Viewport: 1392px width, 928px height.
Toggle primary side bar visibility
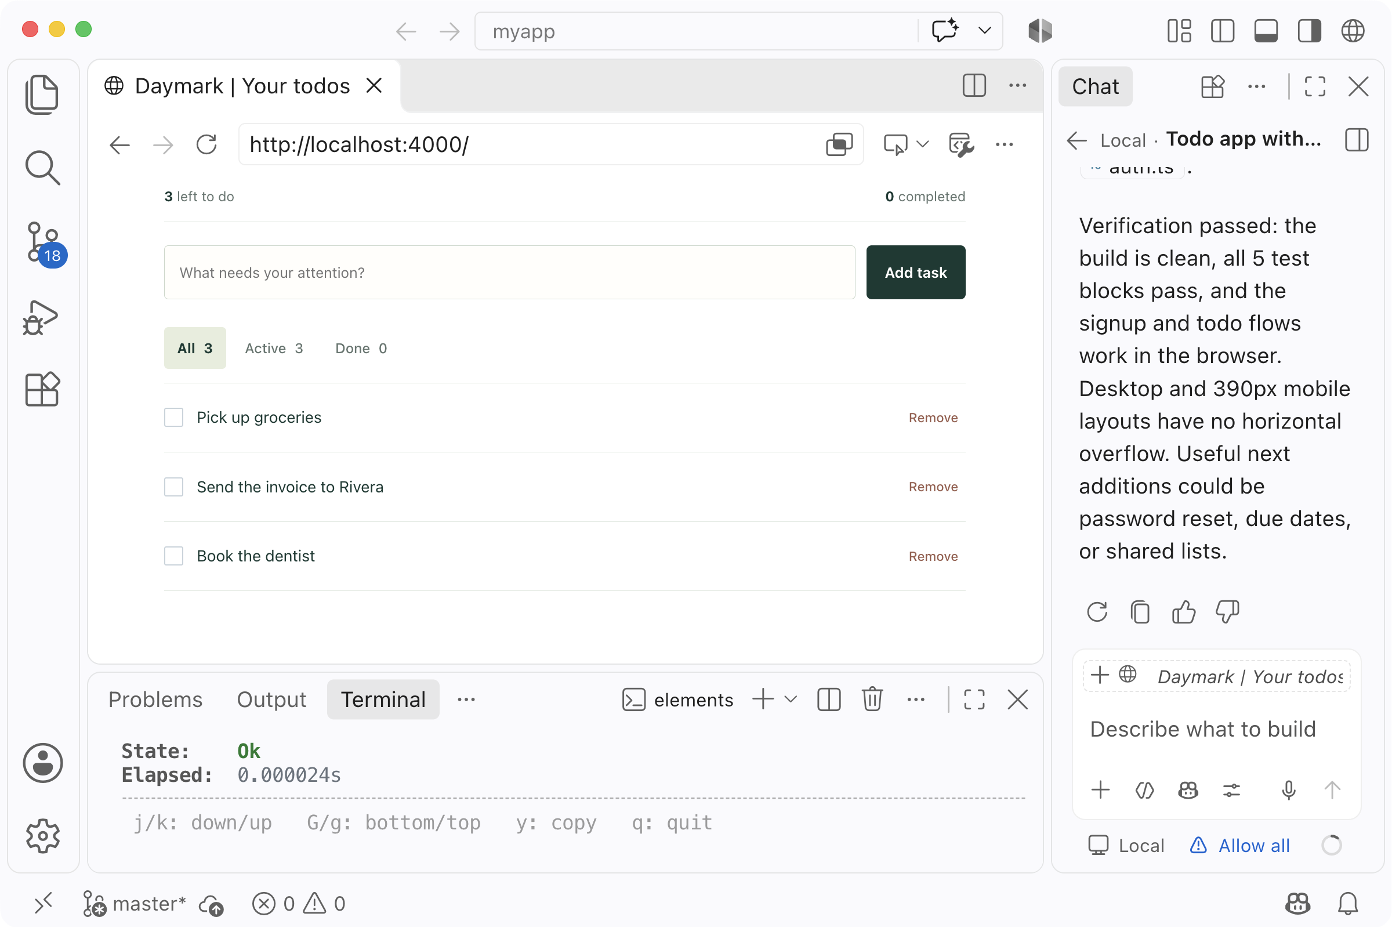(1222, 31)
